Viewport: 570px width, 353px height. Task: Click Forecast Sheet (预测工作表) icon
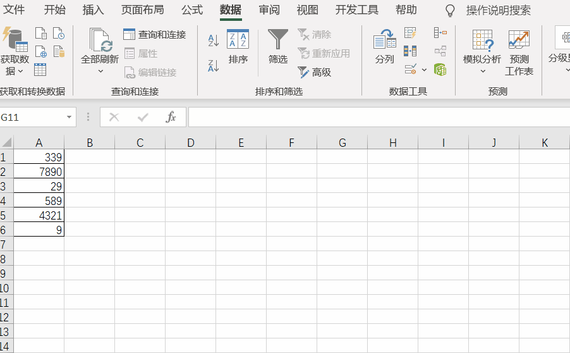519,40
